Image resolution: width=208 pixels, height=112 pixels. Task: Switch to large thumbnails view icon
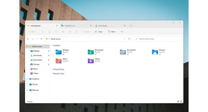coord(181,101)
